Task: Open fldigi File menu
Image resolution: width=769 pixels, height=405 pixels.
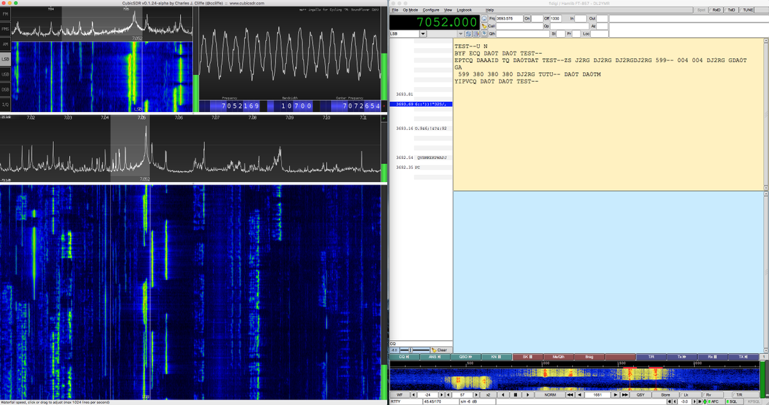Action: [x=395, y=10]
